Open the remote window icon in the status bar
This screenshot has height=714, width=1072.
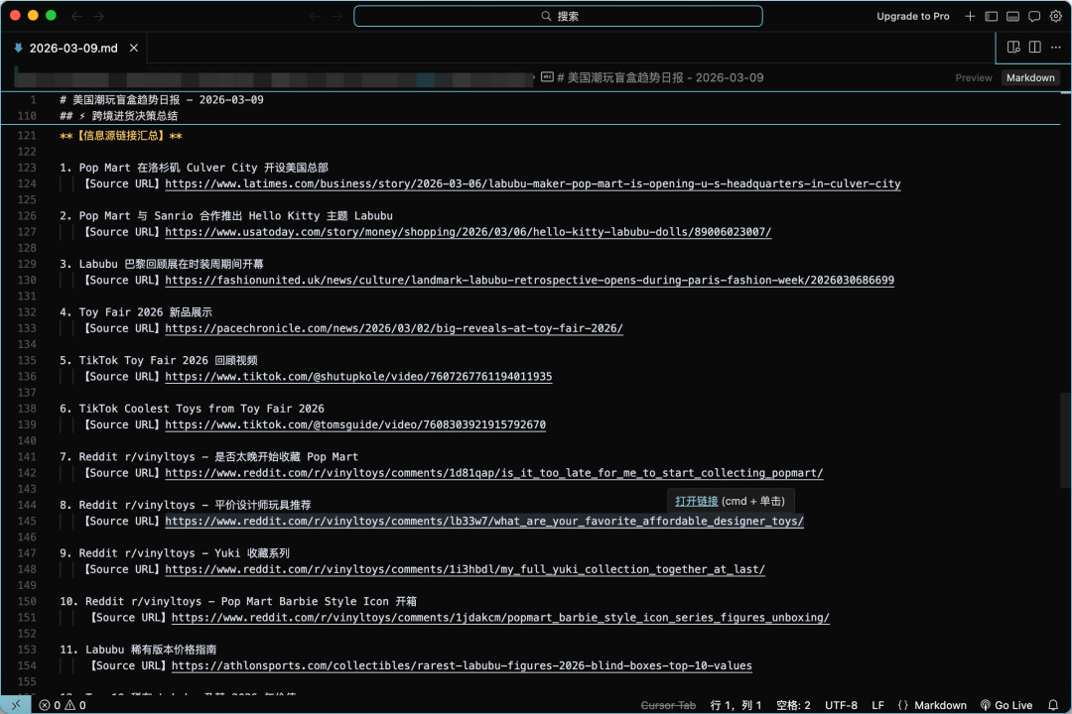(x=16, y=704)
